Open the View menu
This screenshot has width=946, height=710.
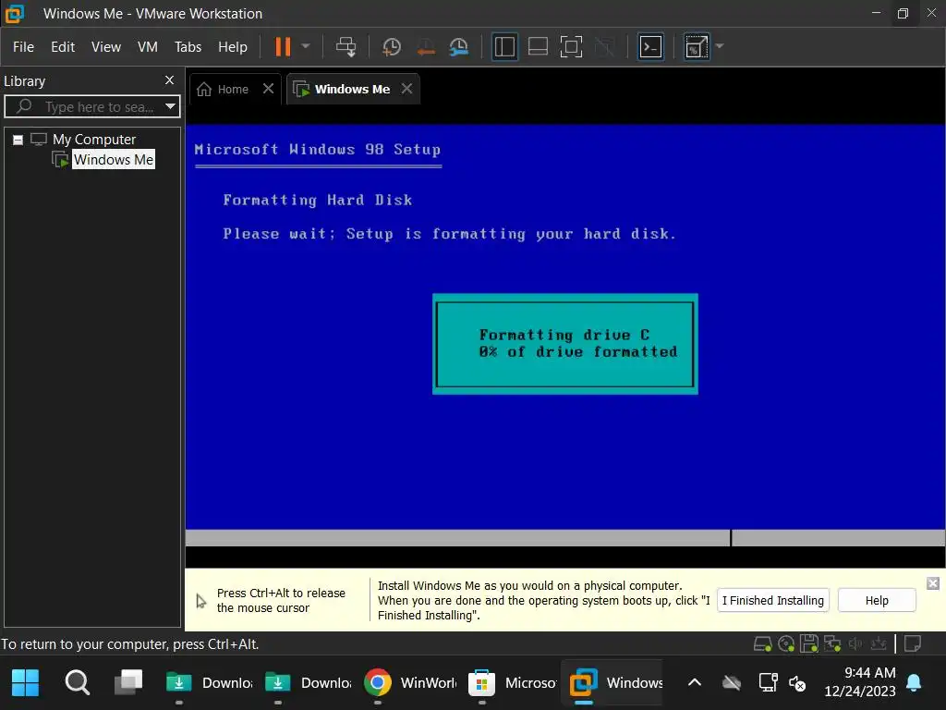coord(106,47)
